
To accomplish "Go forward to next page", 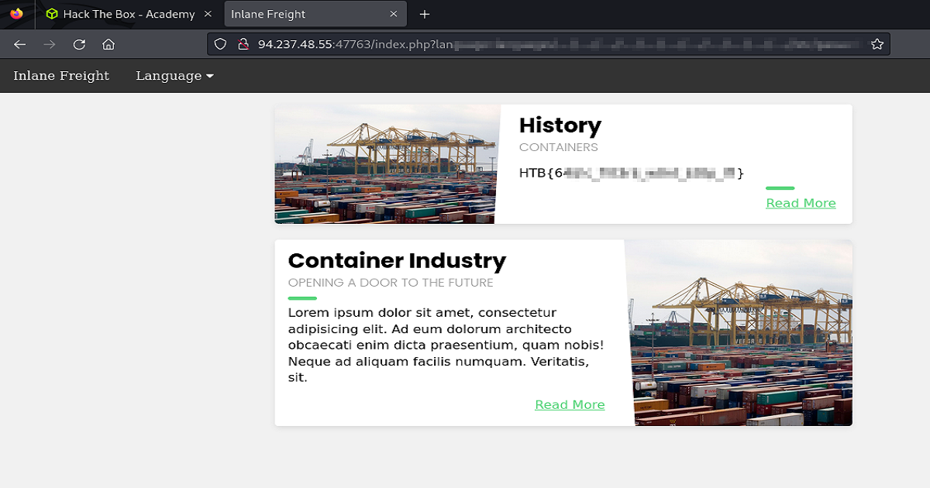I will [x=50, y=44].
